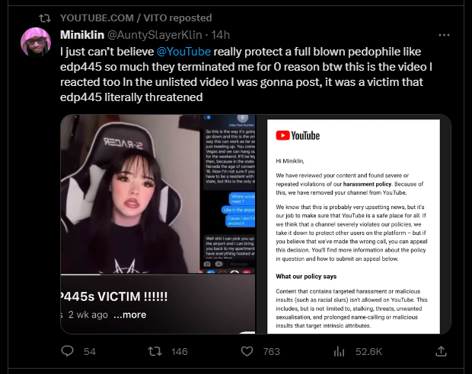Click the small repost icon above Miniklin
The image size is (472, 374).
tap(45, 18)
